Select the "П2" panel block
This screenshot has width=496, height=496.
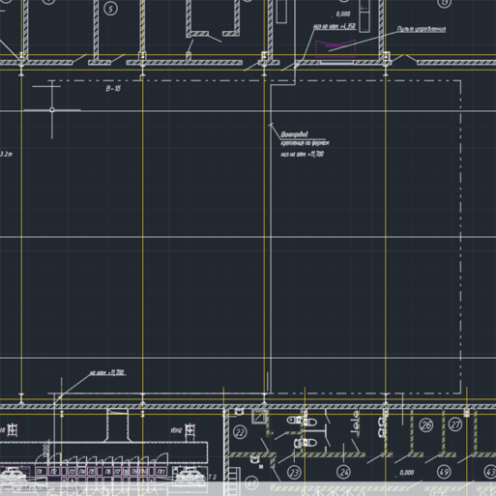[53, 472]
